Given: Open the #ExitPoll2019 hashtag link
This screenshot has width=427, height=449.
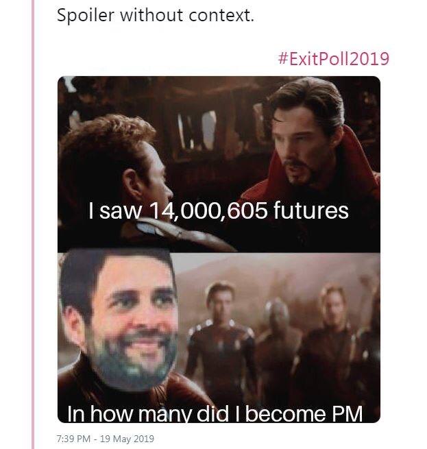Looking at the screenshot, I should point(334,58).
